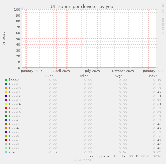Viewport: 166px width, 164px height.
Task: Click the 100 y-axis tick label
Action: click(17, 9)
